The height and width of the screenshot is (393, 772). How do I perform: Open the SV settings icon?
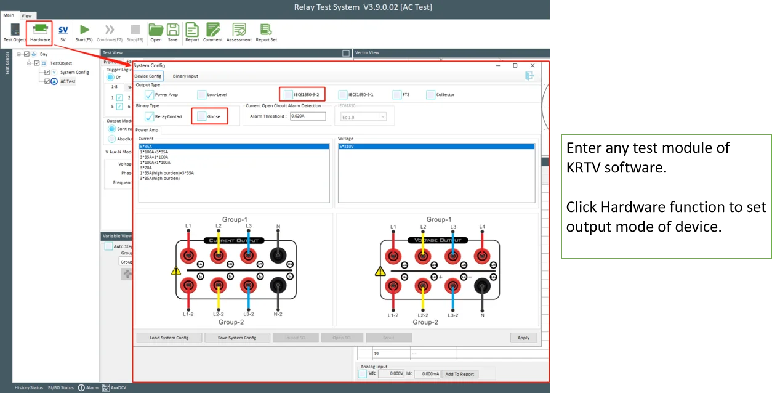click(63, 32)
